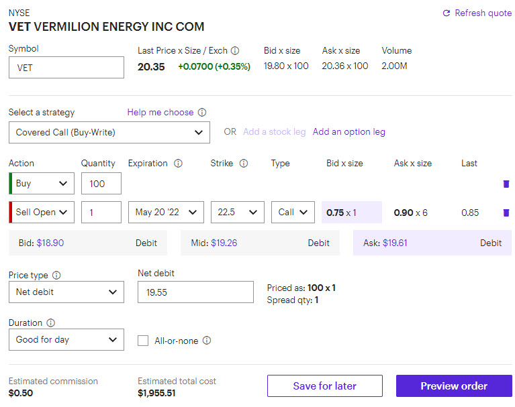Click the Strike info icon
Screen dimensions: 515x407
(243, 164)
